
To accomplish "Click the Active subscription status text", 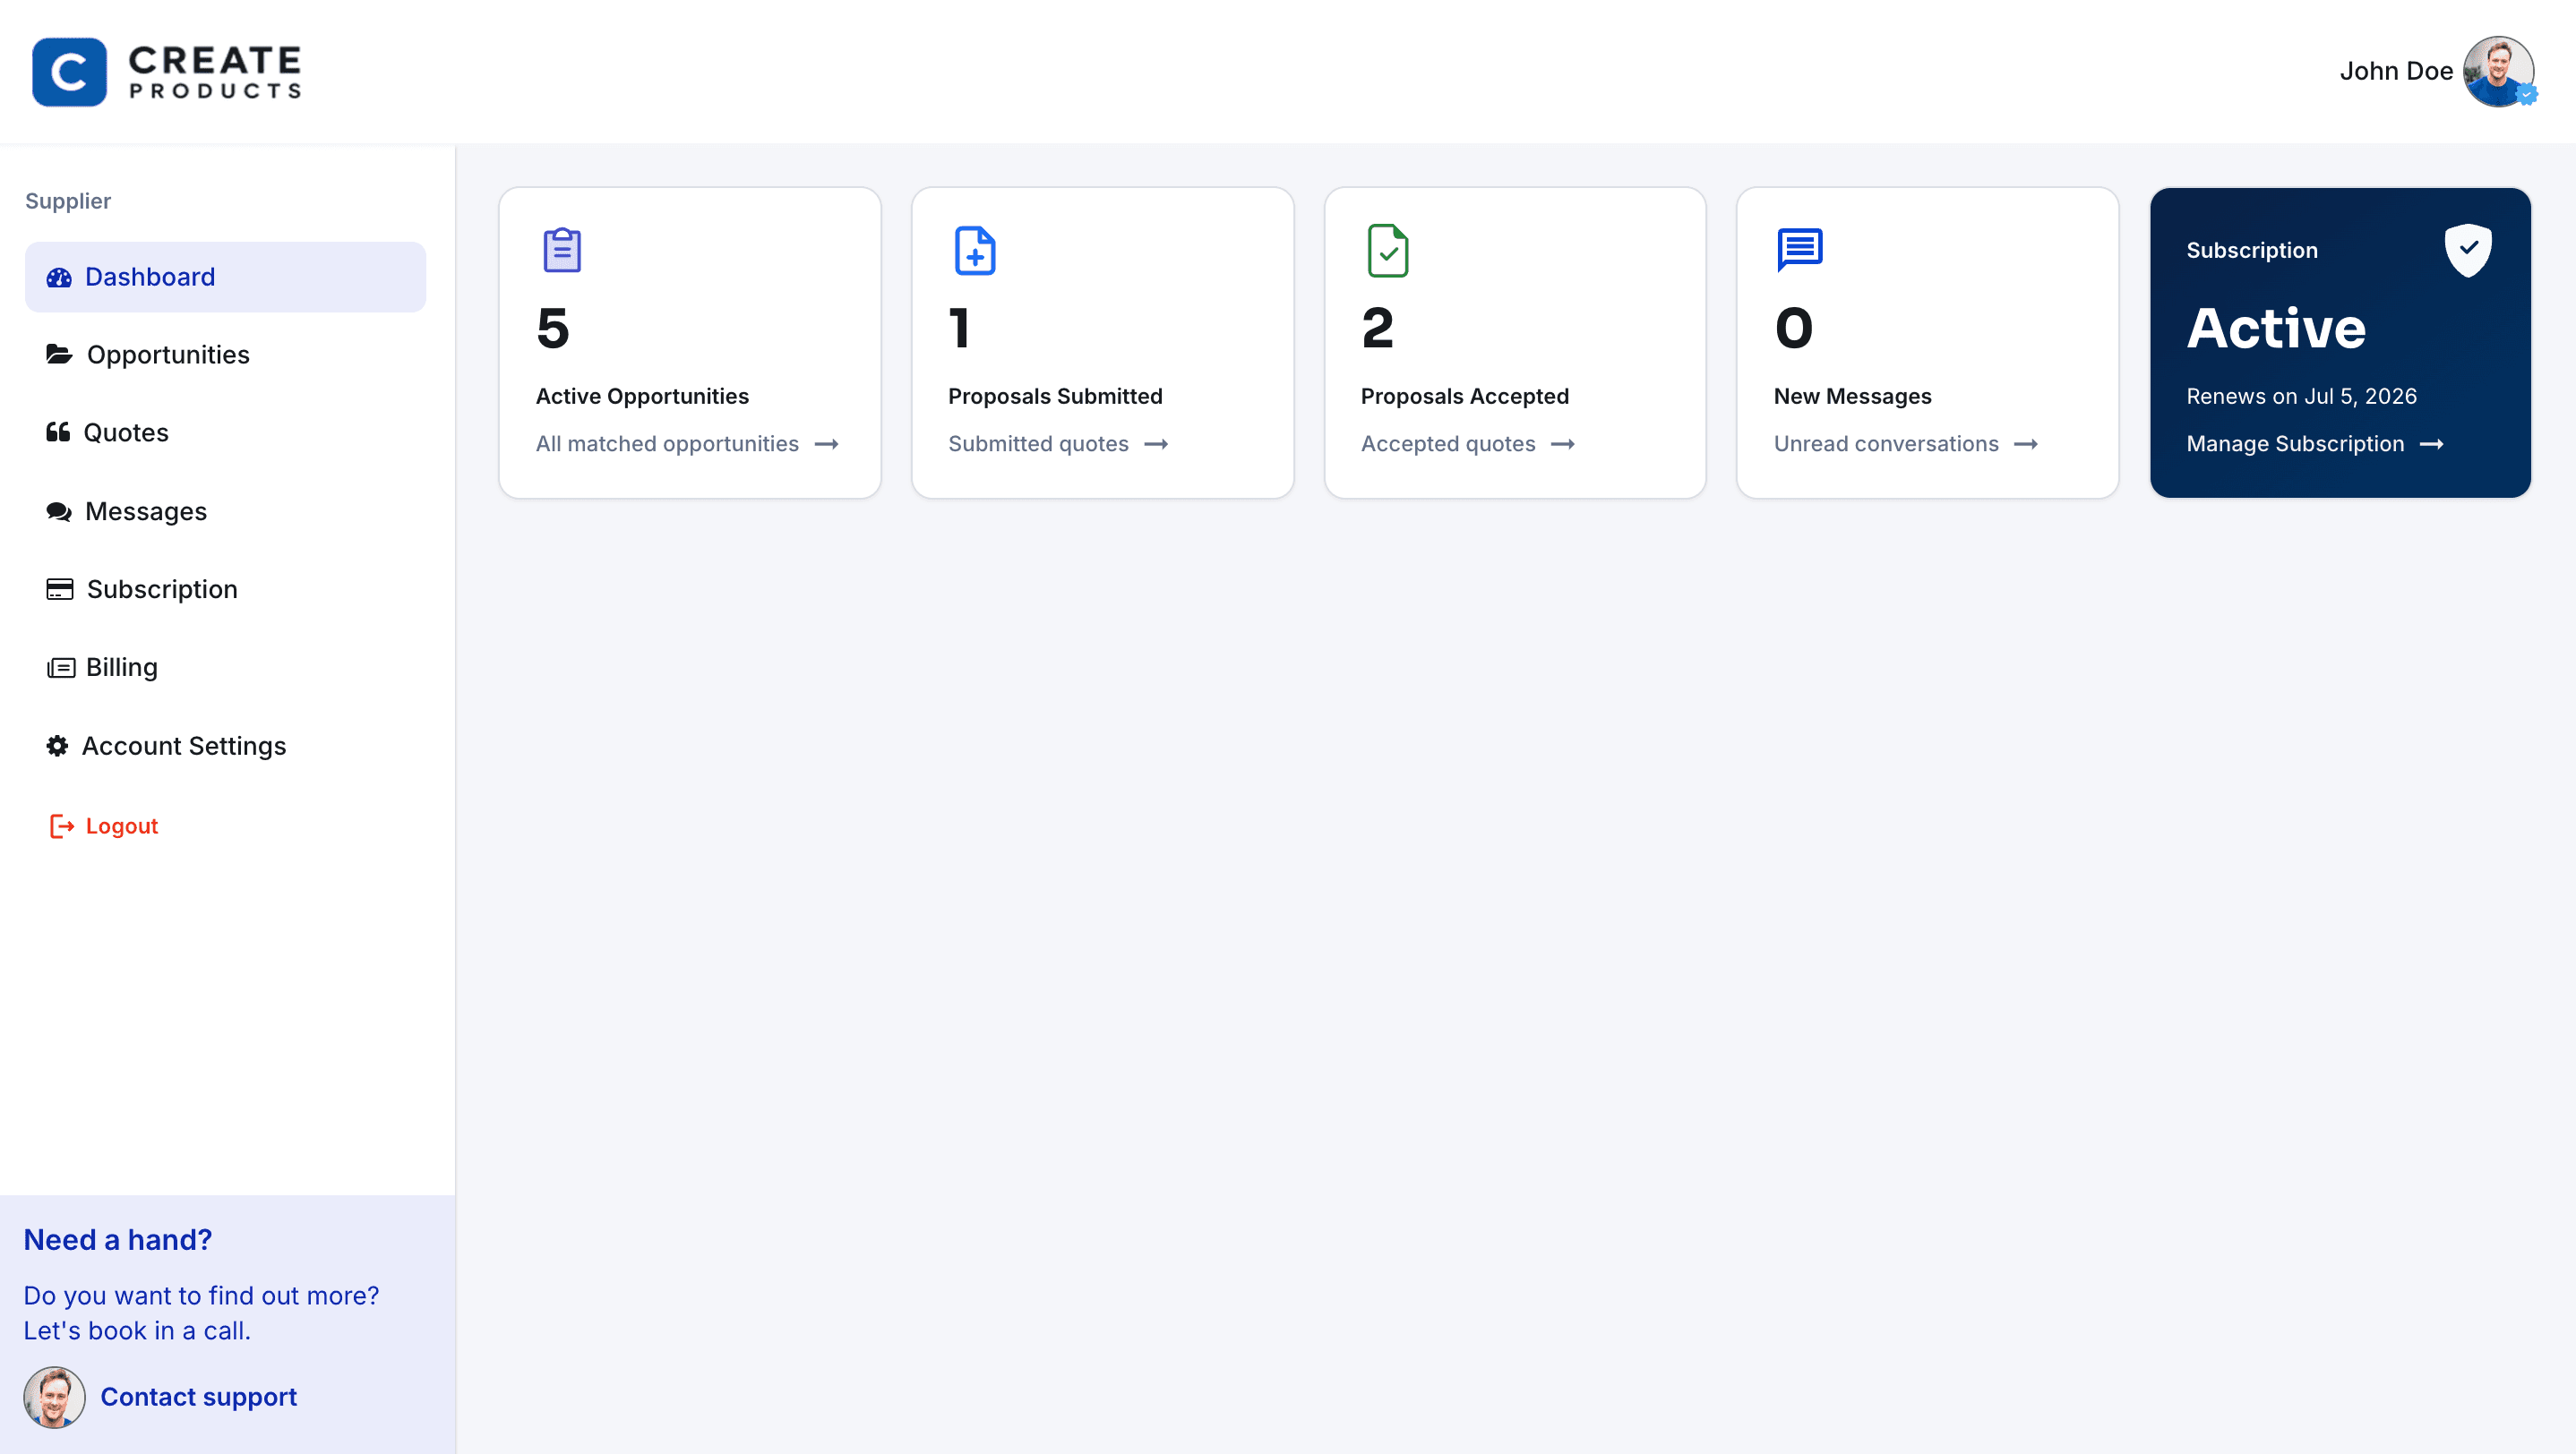I will [x=2276, y=329].
